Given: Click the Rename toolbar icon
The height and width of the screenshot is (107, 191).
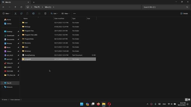Looking at the screenshot, I should (33, 13).
